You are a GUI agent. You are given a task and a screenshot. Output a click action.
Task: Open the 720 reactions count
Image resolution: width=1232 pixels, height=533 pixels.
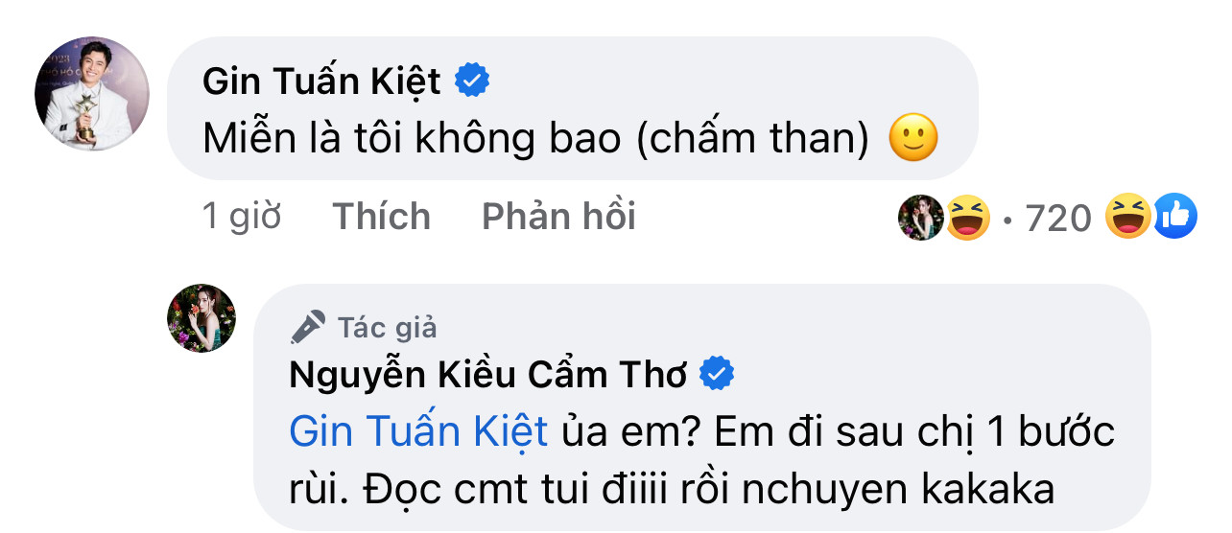tap(1058, 219)
